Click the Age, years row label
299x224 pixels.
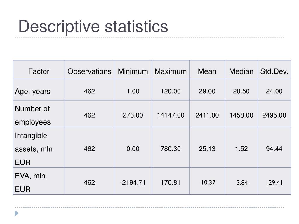[33, 92]
